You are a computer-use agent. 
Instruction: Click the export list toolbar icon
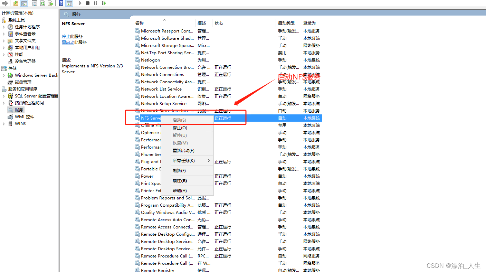(x=51, y=3)
